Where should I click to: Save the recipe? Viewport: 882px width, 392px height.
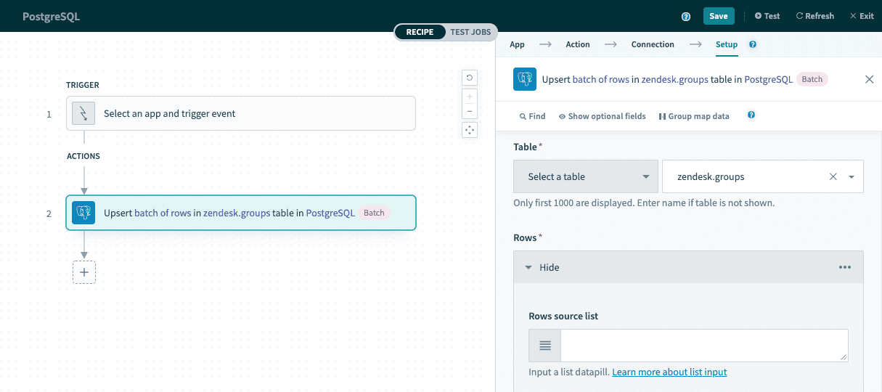718,16
